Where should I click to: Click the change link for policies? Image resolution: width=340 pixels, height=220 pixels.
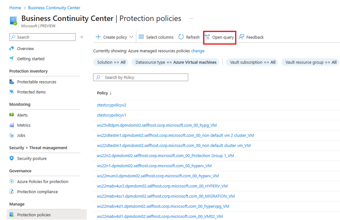(x=198, y=51)
